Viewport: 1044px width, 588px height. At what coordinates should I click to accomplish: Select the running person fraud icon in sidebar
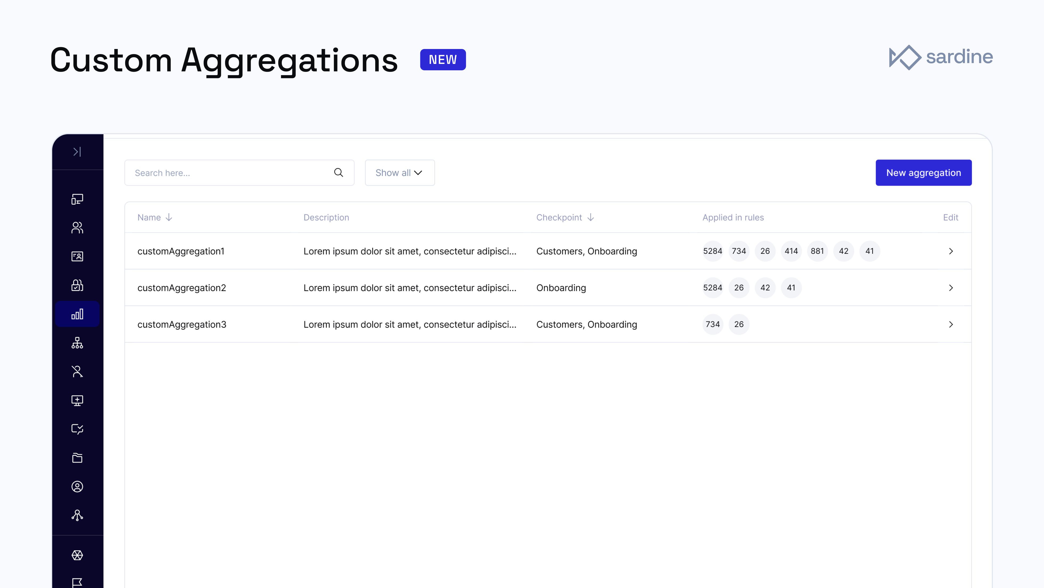tap(78, 371)
